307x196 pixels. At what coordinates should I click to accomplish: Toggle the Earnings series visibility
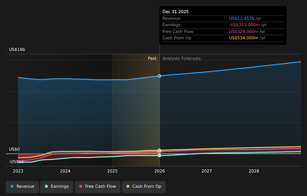tap(57, 186)
